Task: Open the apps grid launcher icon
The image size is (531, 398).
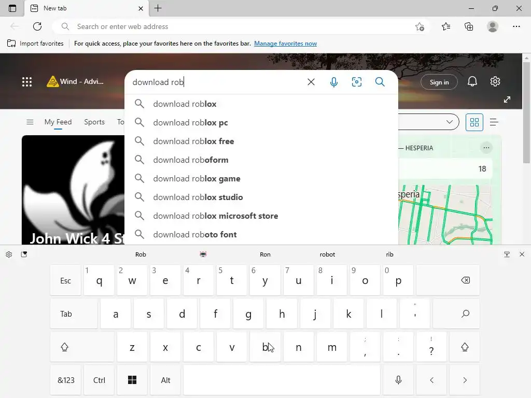Action: (x=27, y=81)
